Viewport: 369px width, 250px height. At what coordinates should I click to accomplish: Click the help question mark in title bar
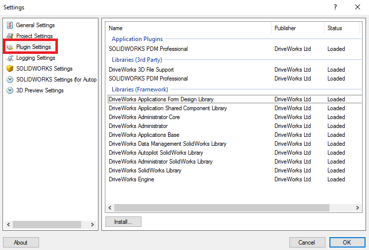(335, 7)
